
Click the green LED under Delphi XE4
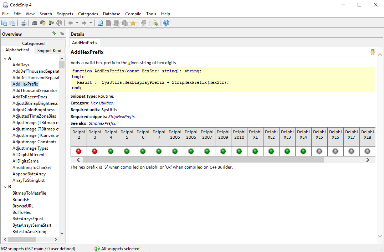point(303,151)
